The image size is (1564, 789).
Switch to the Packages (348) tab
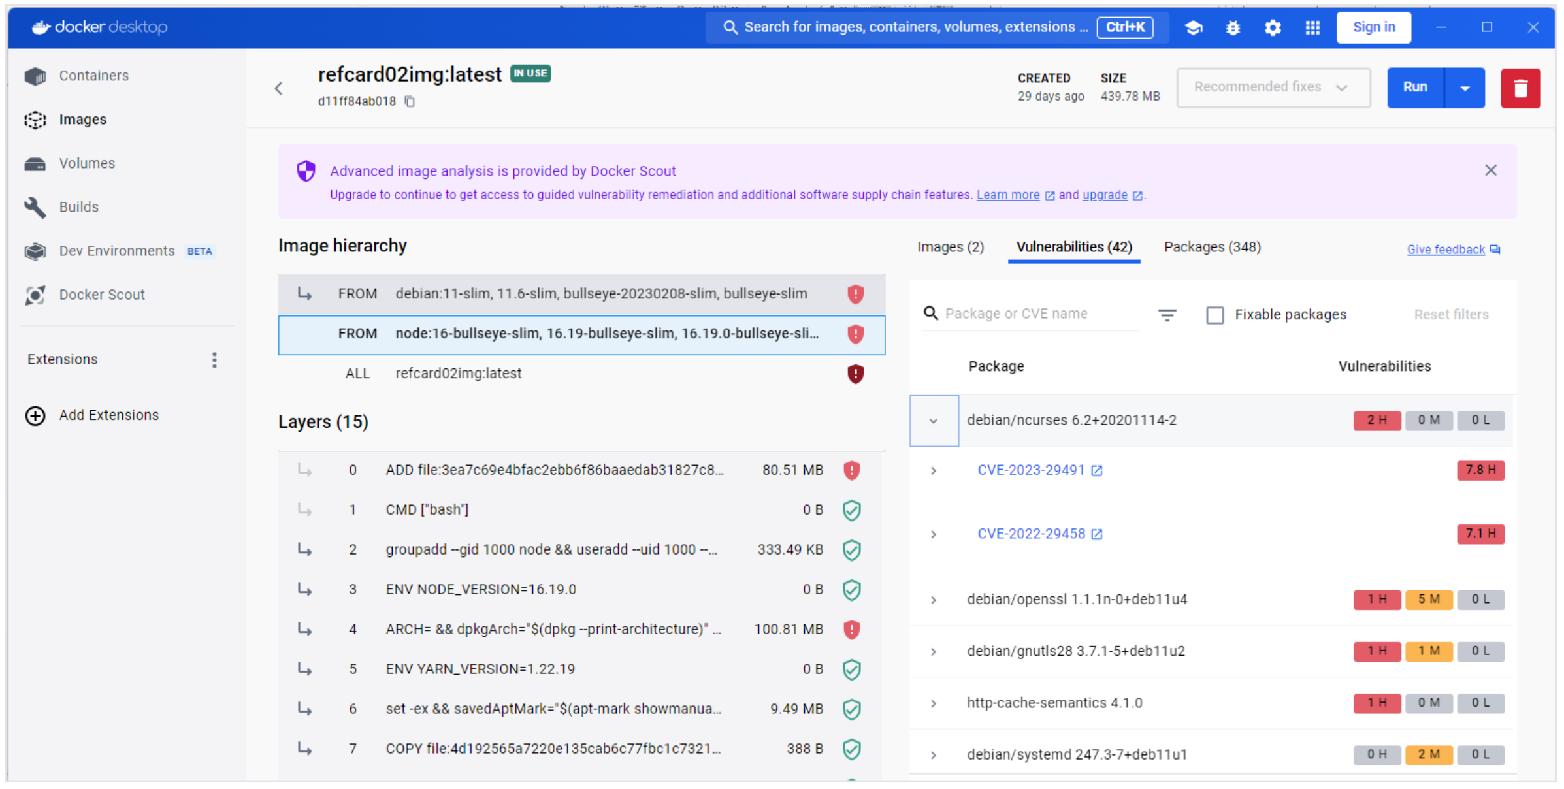point(1213,247)
